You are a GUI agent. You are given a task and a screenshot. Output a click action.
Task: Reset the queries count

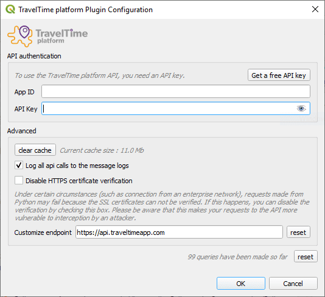pos(306,257)
